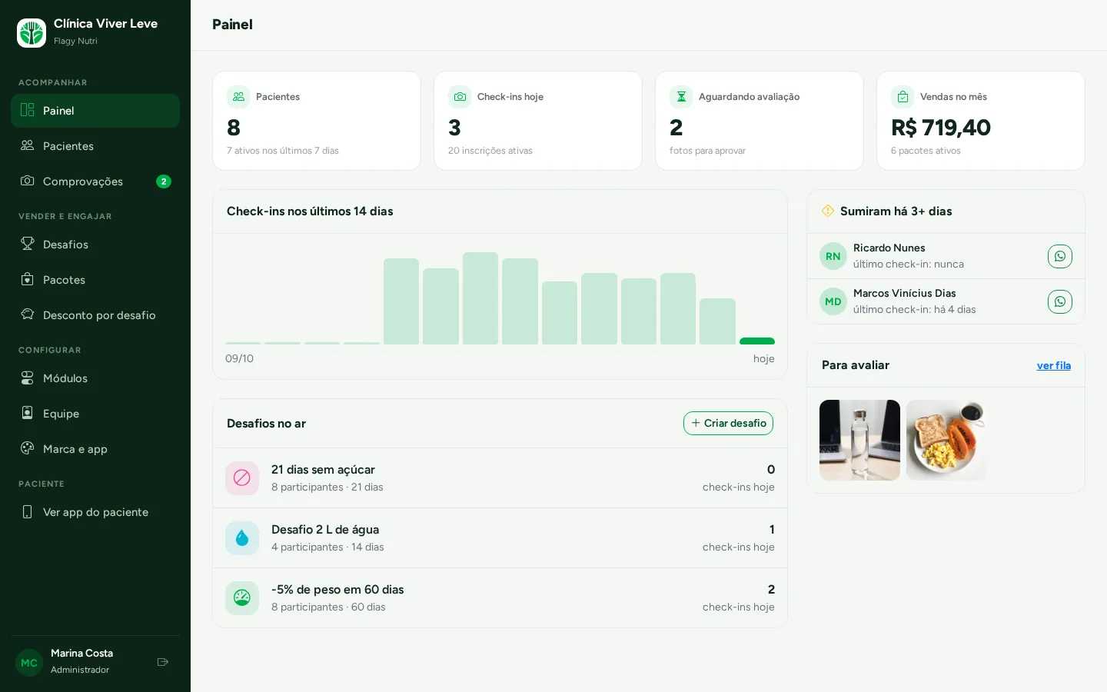Open WhatsApp chat for Ricardo Nunes

1059,256
